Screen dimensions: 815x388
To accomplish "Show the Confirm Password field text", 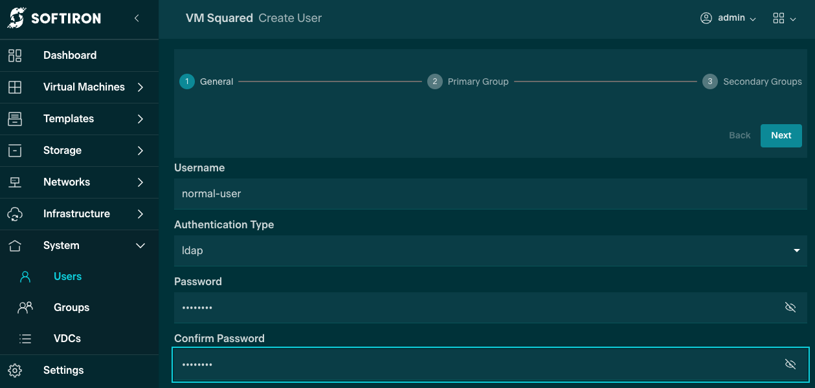I will pyautogui.click(x=790, y=365).
